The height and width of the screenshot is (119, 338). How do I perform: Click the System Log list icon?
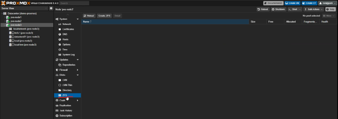(x=60, y=54)
